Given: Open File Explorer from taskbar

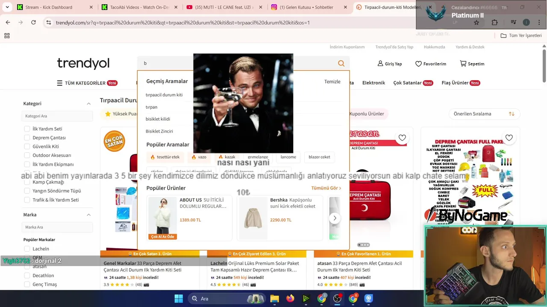Looking at the screenshot, I should (x=274, y=298).
